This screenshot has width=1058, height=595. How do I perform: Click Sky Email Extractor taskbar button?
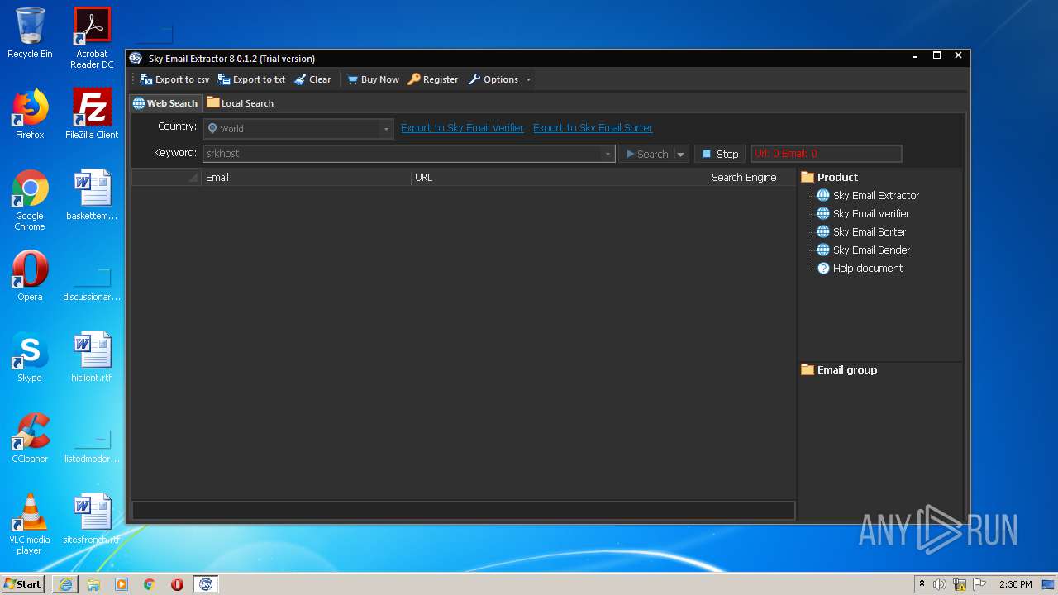pos(206,584)
